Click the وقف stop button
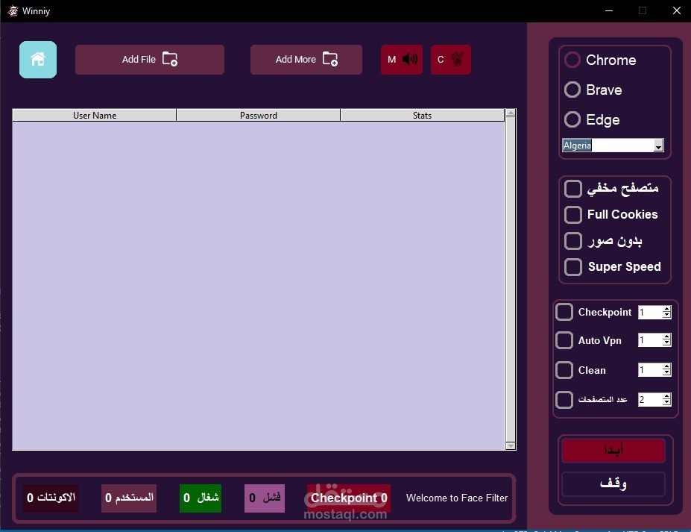 (613, 484)
